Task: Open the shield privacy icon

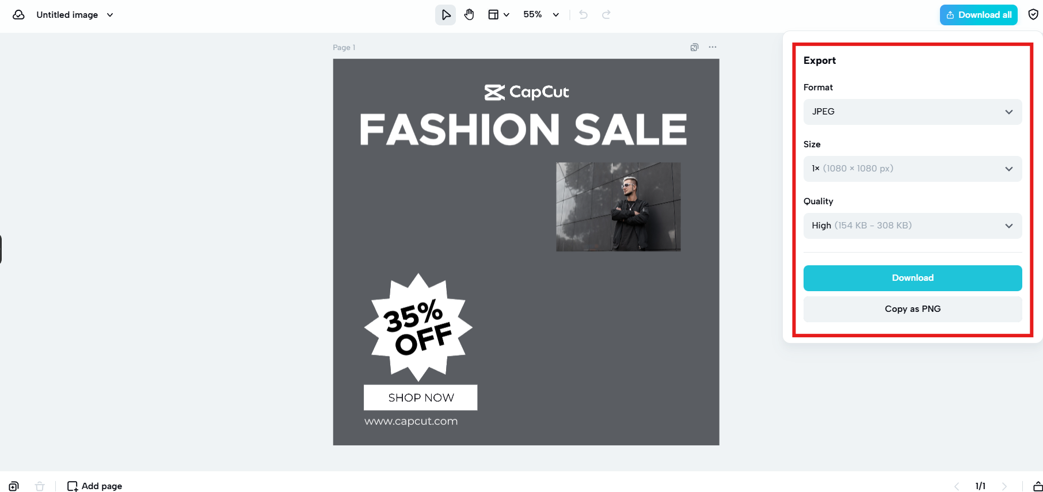Action: click(x=1033, y=15)
